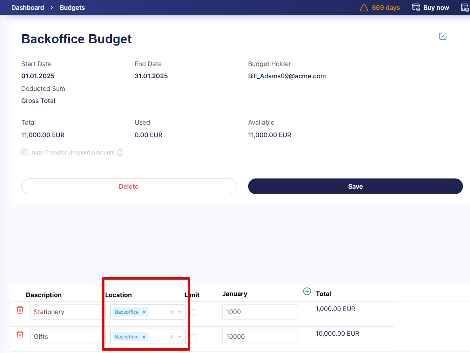
Task: Remove Backoffice tag in Stationery row
Action: coord(144,312)
